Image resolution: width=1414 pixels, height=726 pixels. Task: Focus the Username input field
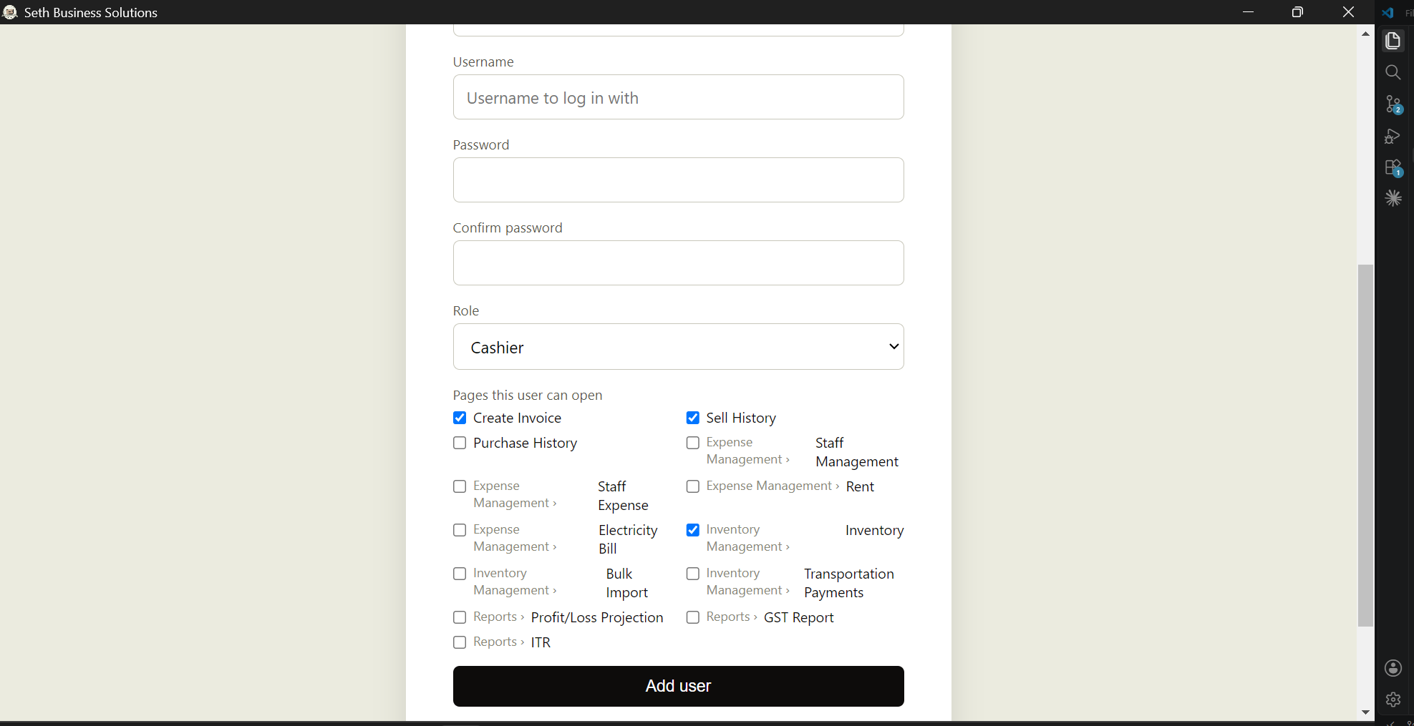(x=678, y=97)
